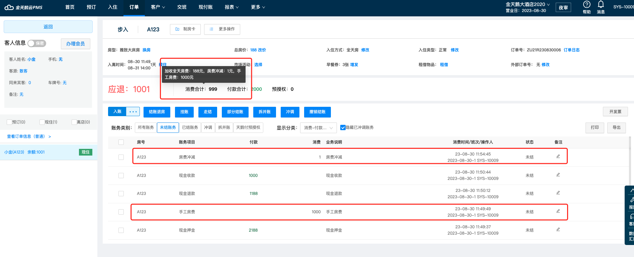The width and height of the screenshot is (634, 257).
Task: Select all rows with header checkbox
Action: pyautogui.click(x=121, y=142)
